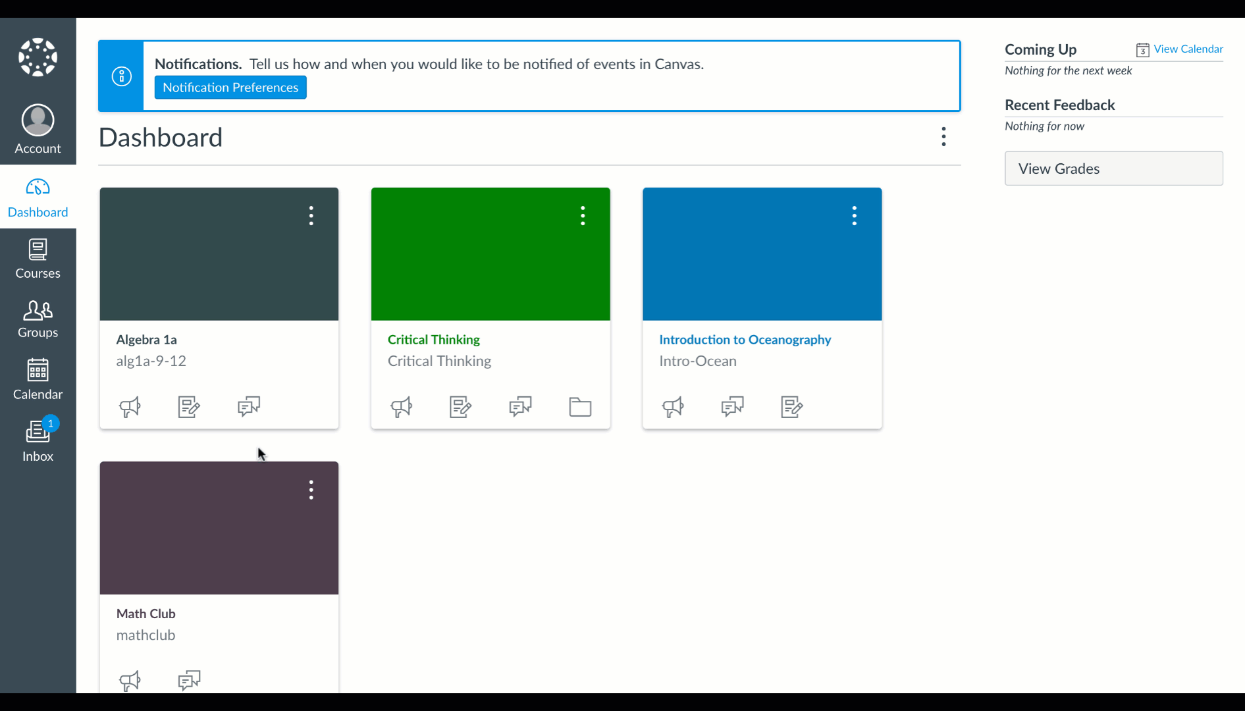The image size is (1245, 711).
Task: Open Critical Thinking announcements icon
Action: pyautogui.click(x=402, y=407)
